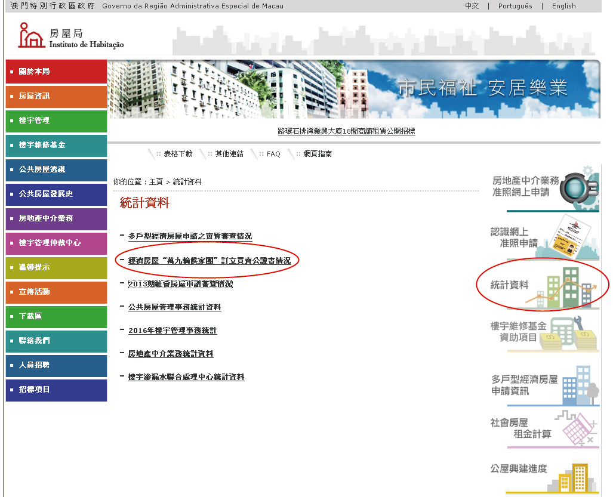Select 關於本局 in the left menu
Viewport: 613px width, 497px height.
(x=56, y=72)
